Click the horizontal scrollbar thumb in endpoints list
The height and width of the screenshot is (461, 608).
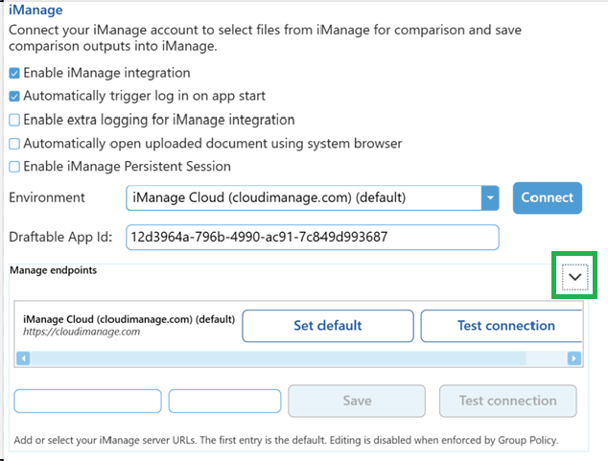pos(278,358)
